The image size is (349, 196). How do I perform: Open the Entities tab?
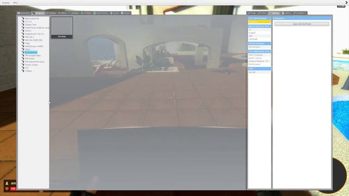[x=51, y=13]
